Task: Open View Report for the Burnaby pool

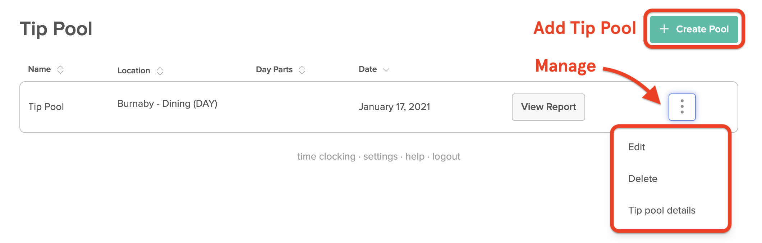Action: [x=548, y=107]
